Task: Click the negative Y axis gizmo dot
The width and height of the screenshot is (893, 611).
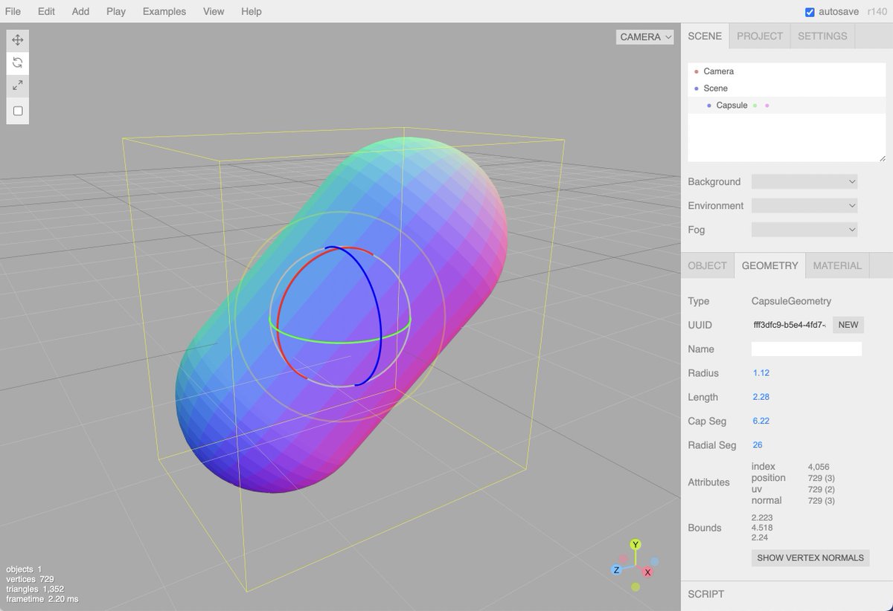Action: point(636,587)
